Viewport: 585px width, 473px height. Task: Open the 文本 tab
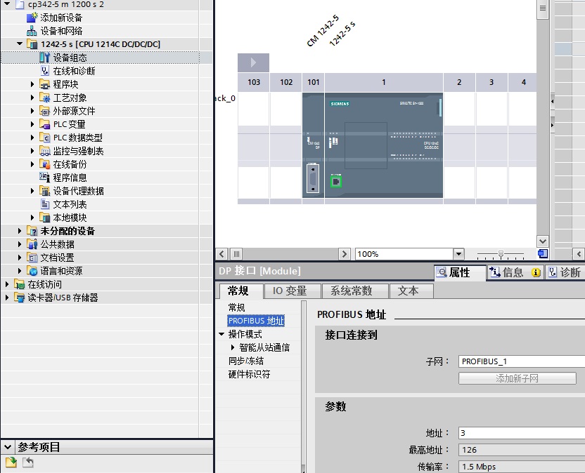[x=411, y=291]
